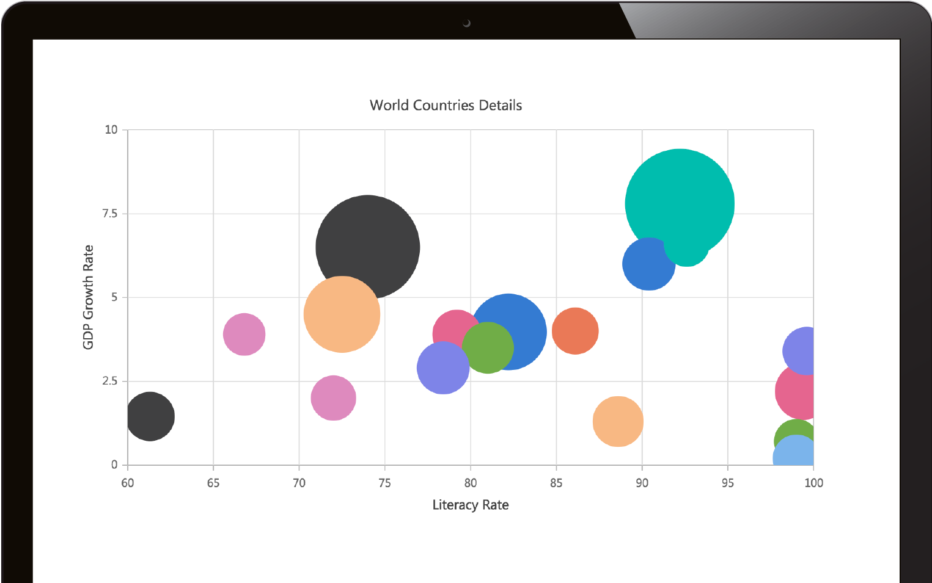Click the "Literacy Rate" axis title

471,505
